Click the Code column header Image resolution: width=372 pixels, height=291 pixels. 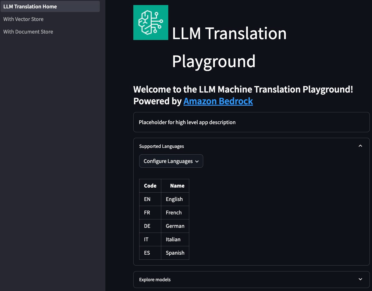(150, 186)
